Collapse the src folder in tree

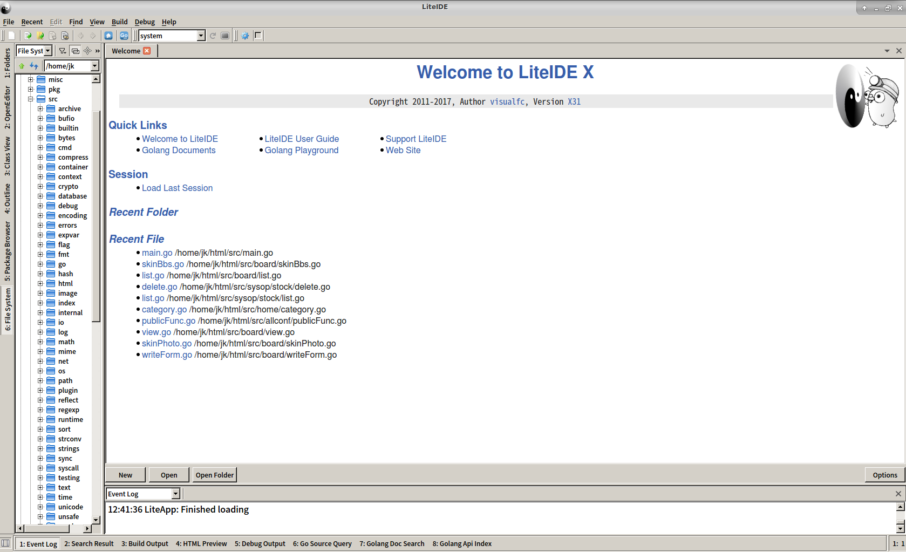31,99
